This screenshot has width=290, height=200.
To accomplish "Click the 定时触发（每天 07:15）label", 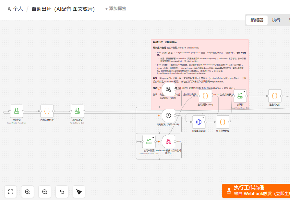I will (168, 124).
